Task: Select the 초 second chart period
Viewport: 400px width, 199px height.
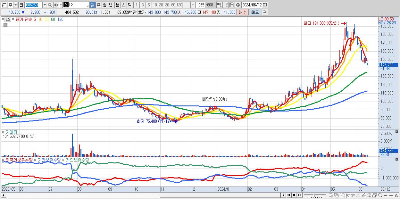Action: (x=123, y=5)
